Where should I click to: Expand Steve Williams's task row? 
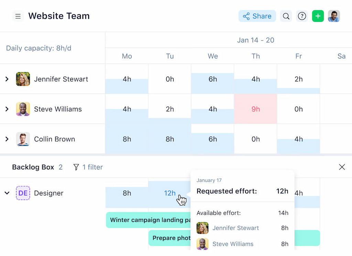7,109
